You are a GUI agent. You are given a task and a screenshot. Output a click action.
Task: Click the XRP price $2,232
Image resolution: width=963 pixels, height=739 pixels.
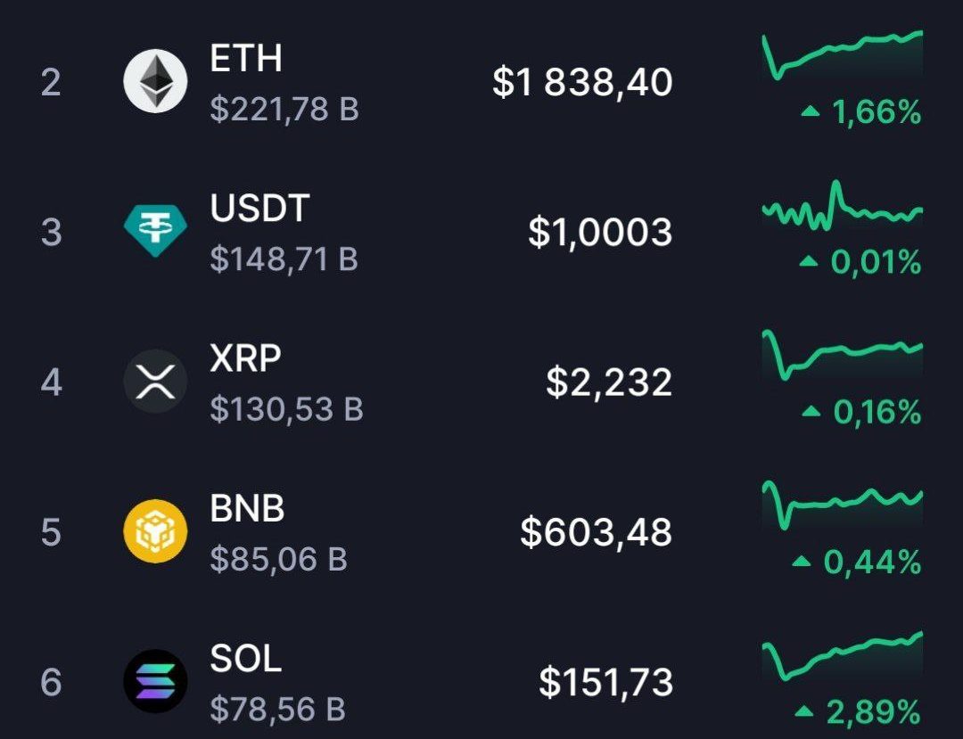click(609, 382)
